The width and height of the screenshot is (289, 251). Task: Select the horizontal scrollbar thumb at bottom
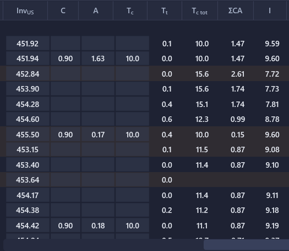click(246, 245)
